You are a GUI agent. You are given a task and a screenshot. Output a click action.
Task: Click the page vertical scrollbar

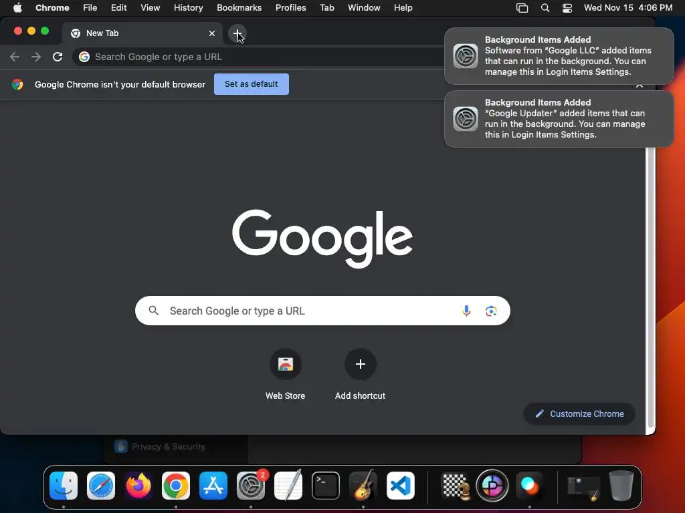pyautogui.click(x=650, y=287)
